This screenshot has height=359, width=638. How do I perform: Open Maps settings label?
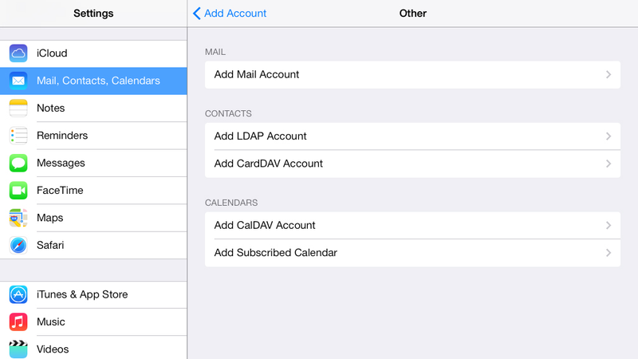[50, 218]
